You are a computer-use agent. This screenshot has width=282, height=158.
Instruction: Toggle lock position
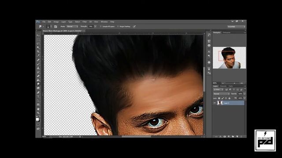pos(226,98)
